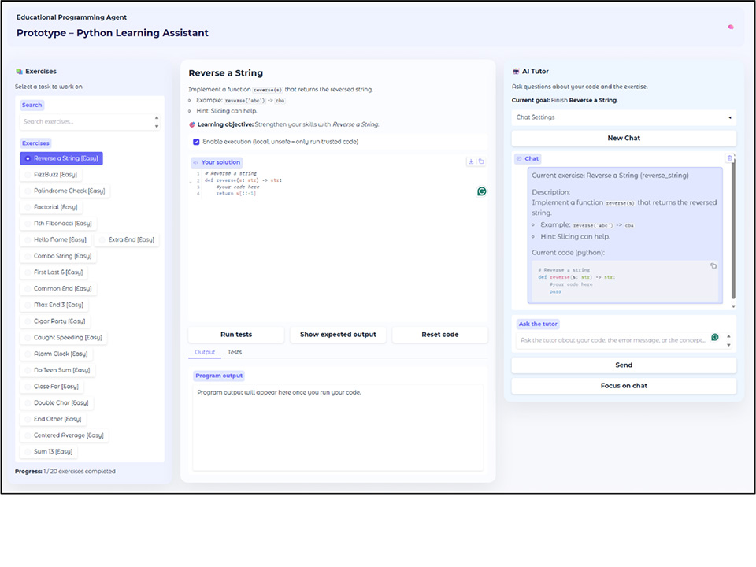Image resolution: width=756 pixels, height=567 pixels.
Task: Choose the Centered Average exercise
Action: 64,435
